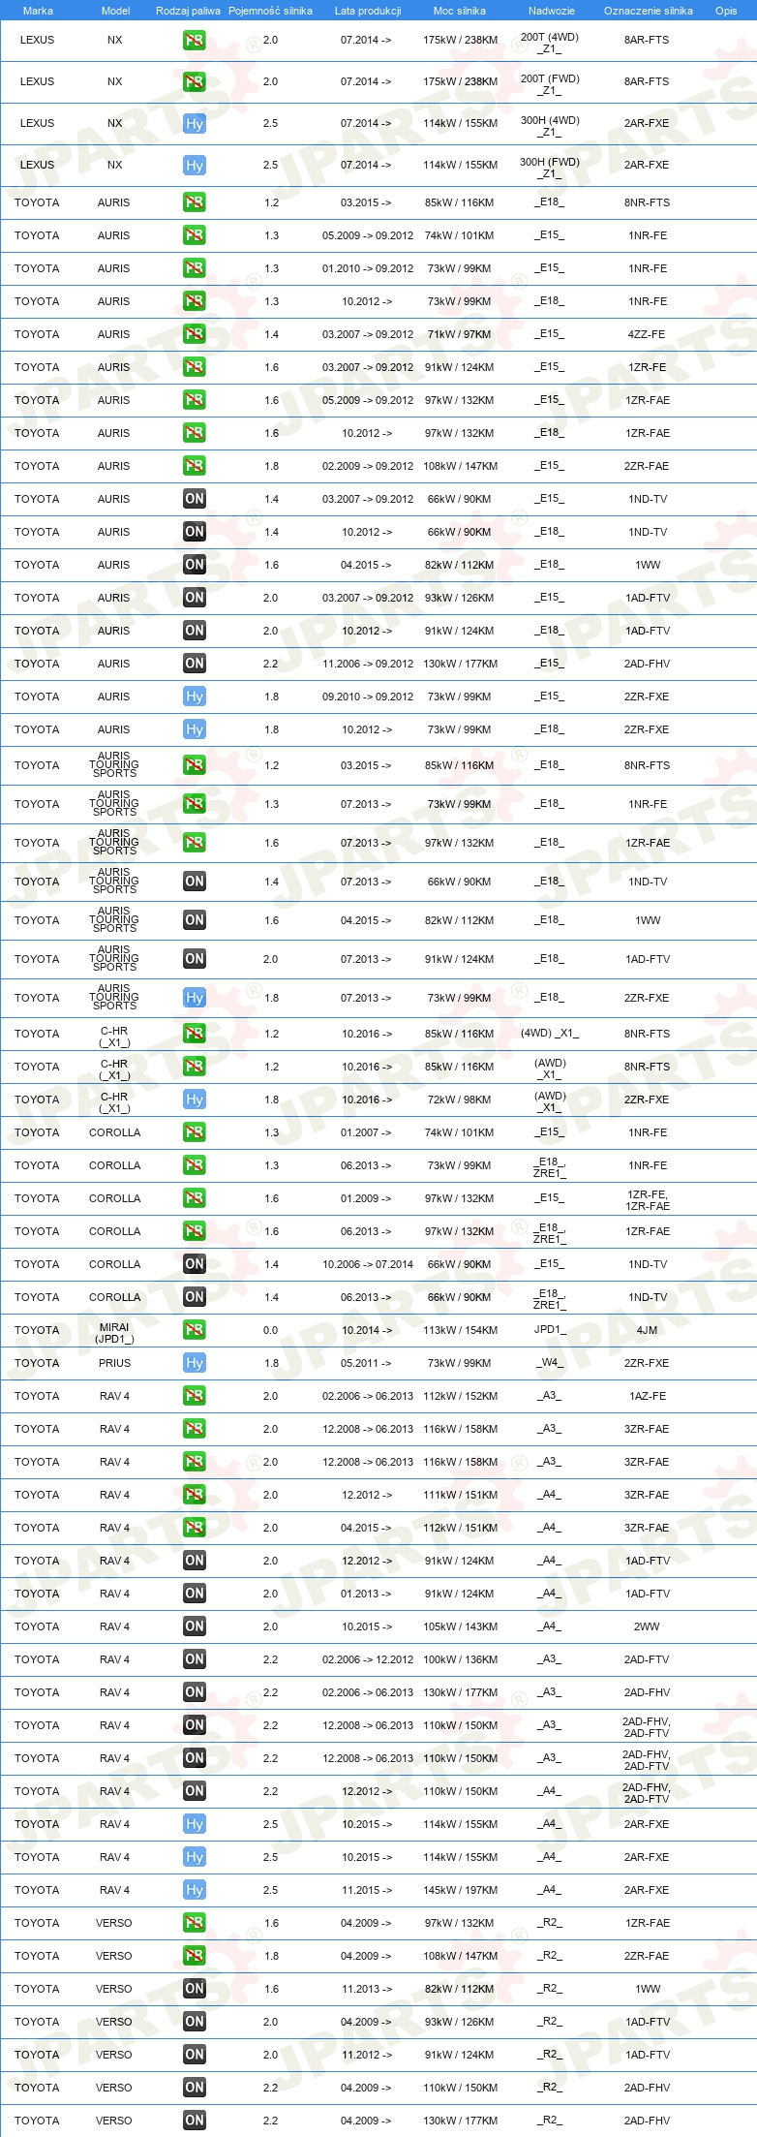Click hybrid icon in Auris 09.2010 -> 09.2012 row

point(195,697)
